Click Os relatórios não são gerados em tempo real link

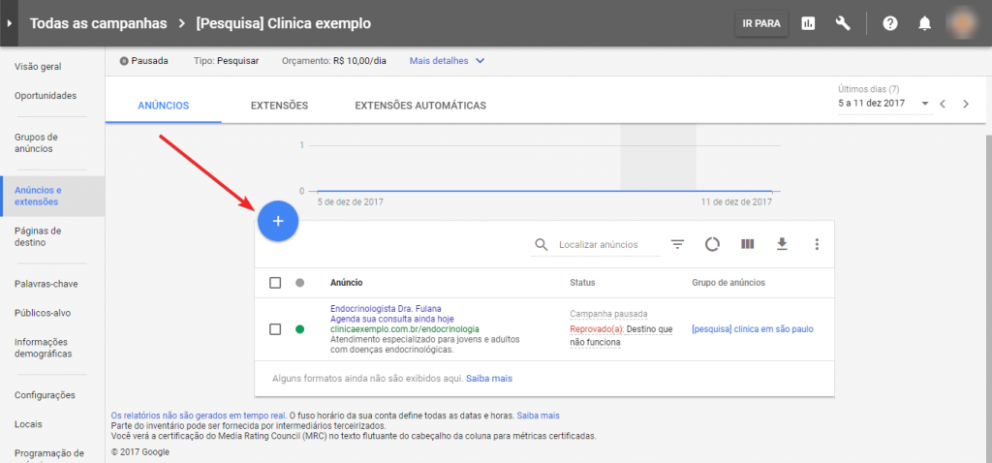199,416
